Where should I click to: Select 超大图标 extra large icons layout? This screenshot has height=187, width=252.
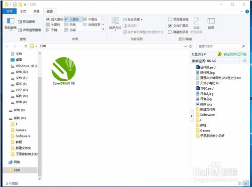click(x=54, y=20)
